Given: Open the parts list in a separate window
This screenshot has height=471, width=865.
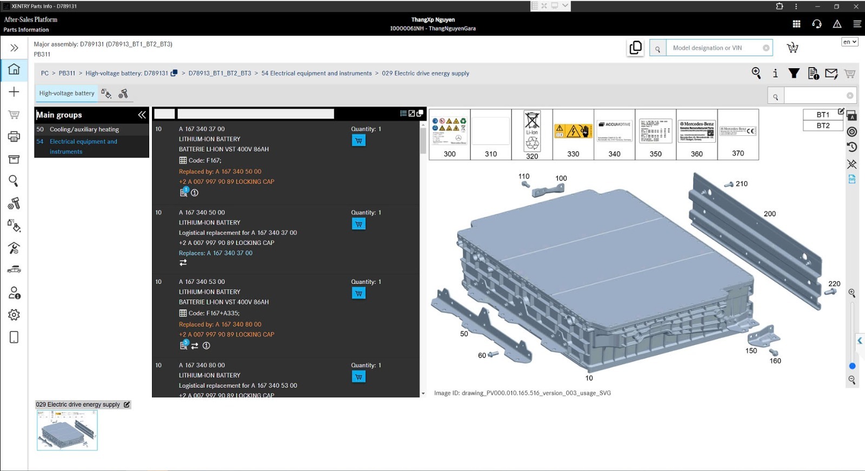Looking at the screenshot, I should 420,113.
